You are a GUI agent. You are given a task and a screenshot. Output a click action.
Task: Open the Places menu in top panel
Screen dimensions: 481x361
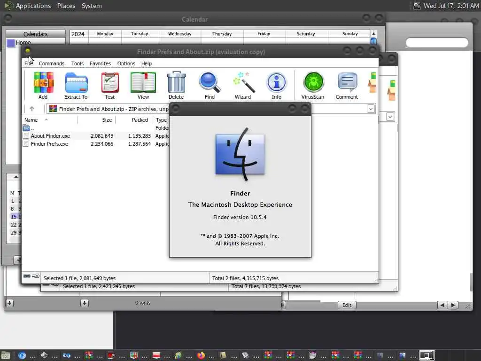point(66,6)
